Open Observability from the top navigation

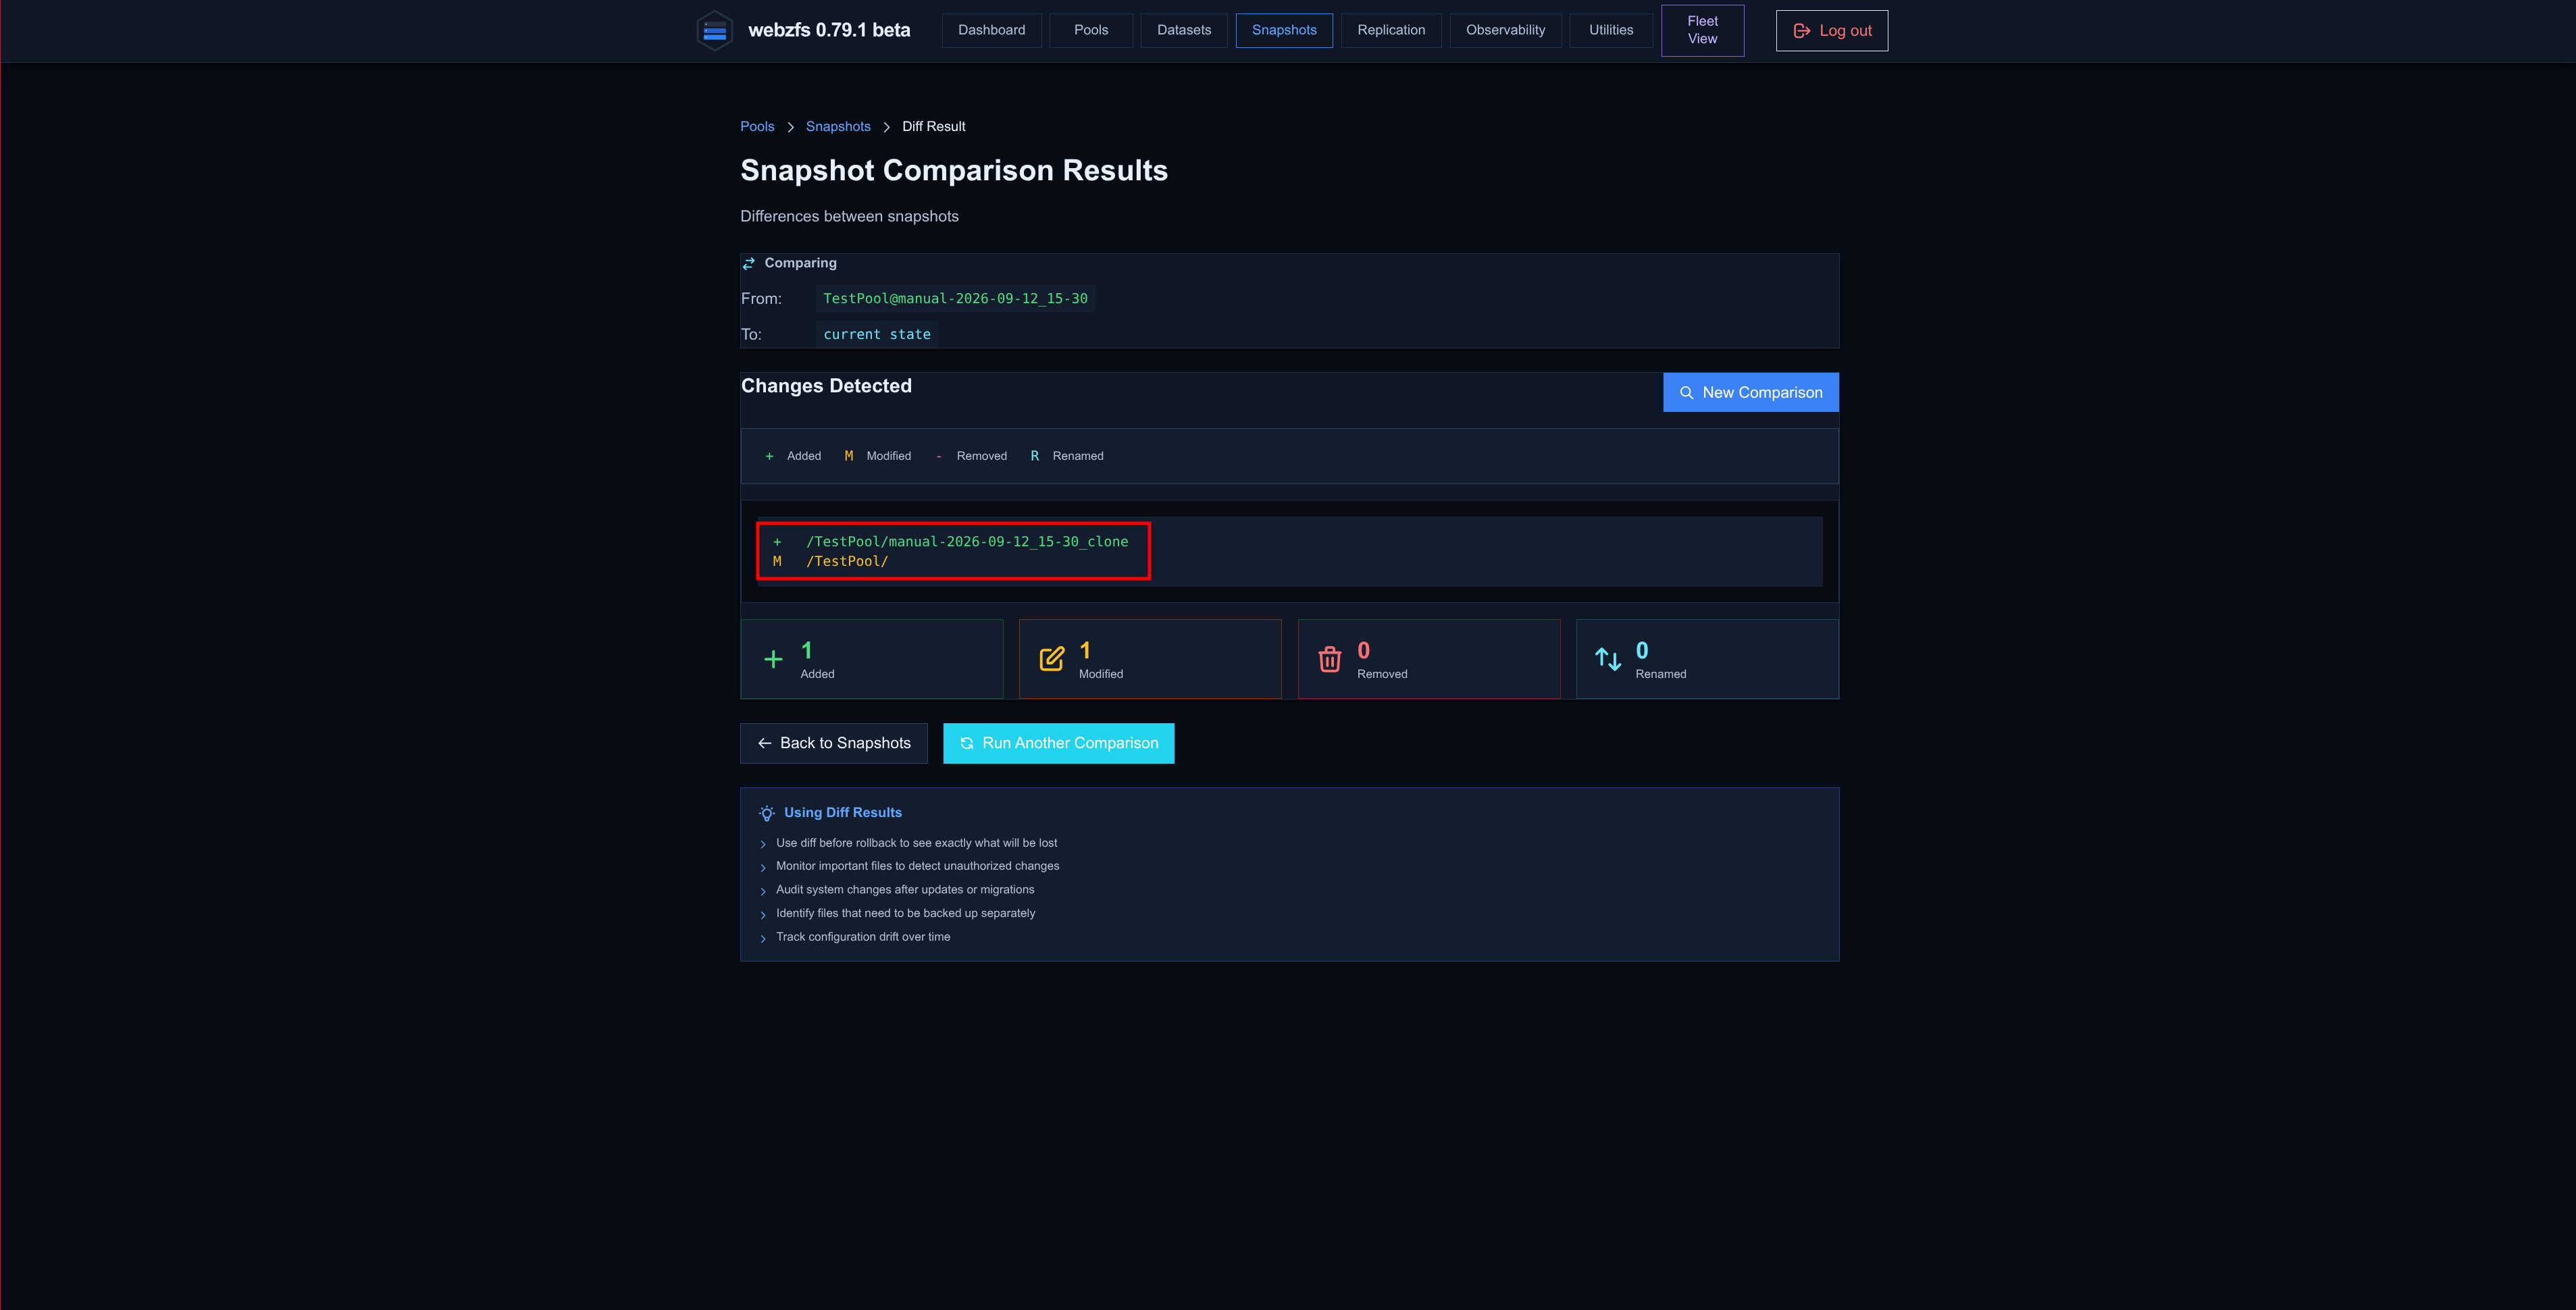(1505, 30)
